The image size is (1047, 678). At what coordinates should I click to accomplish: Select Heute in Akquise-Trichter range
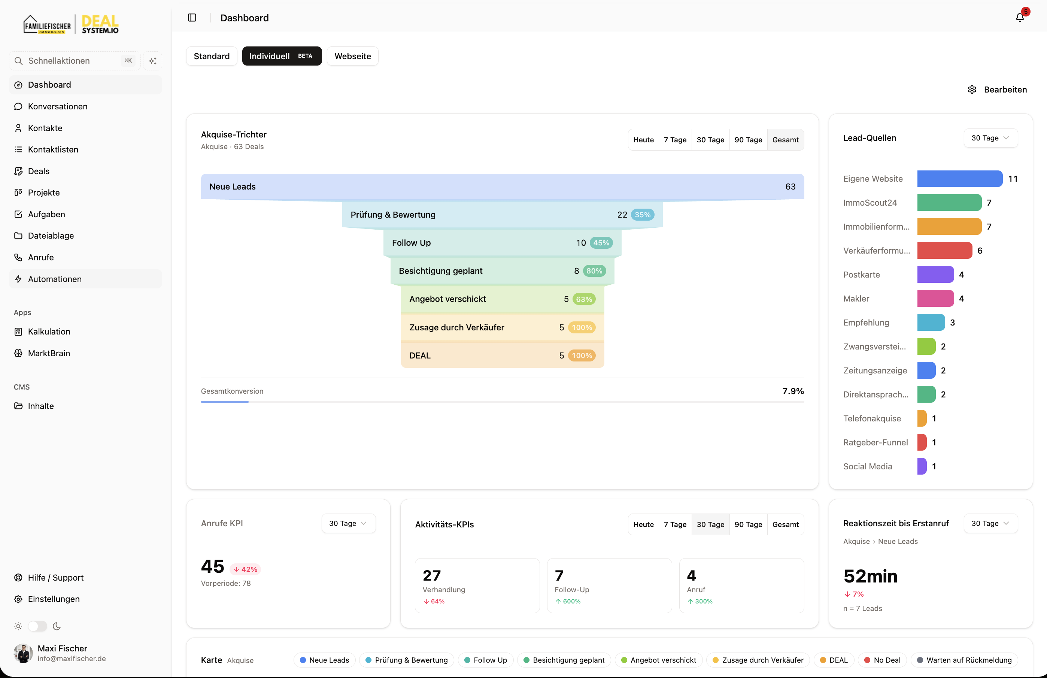click(643, 140)
